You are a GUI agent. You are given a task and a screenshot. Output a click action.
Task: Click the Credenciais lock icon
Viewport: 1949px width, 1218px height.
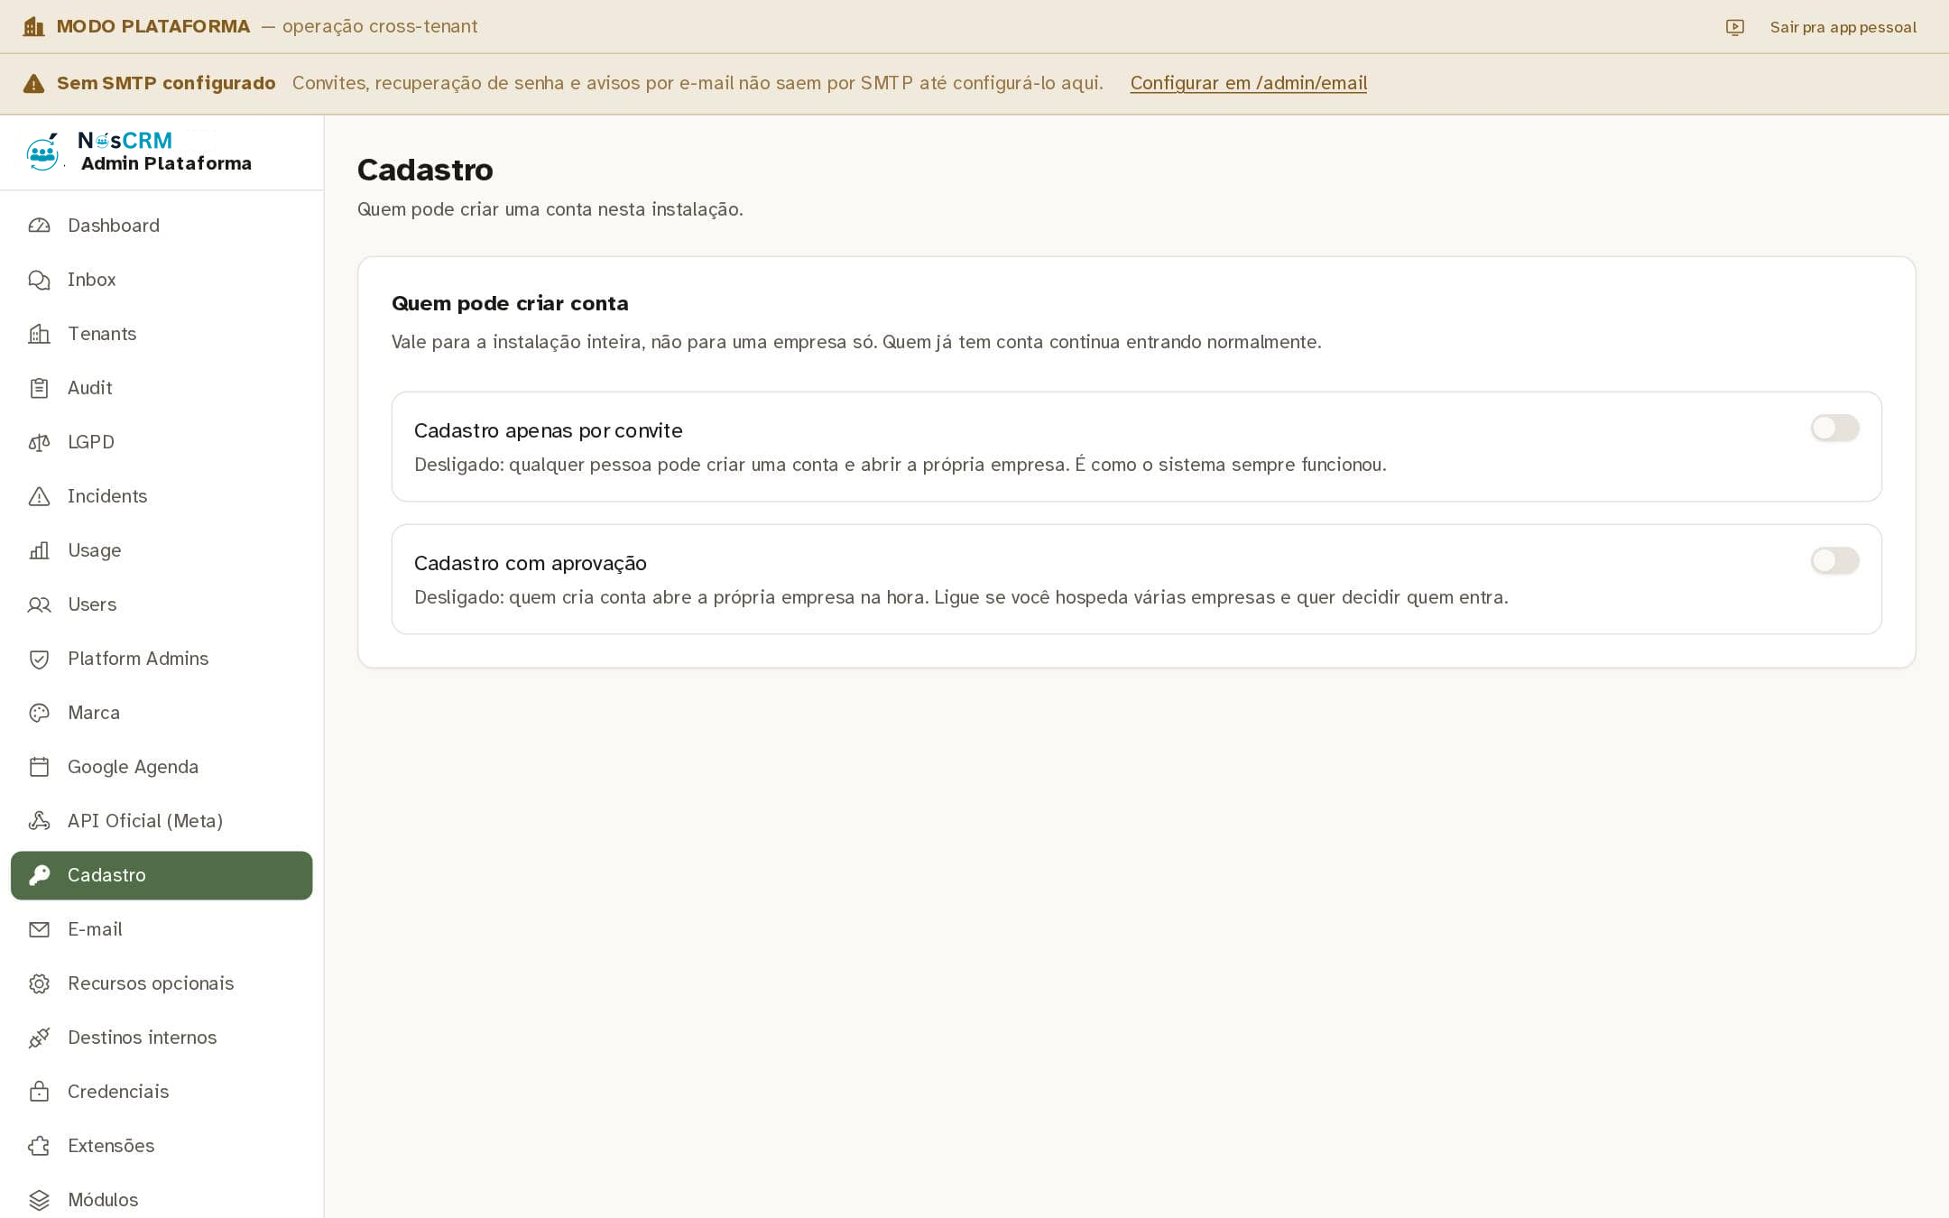pyautogui.click(x=39, y=1092)
